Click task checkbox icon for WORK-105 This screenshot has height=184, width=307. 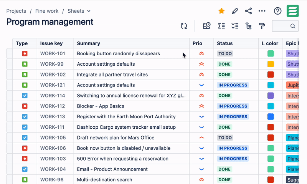(x=25, y=138)
